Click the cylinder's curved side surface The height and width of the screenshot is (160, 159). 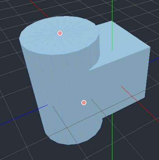[x=58, y=91]
